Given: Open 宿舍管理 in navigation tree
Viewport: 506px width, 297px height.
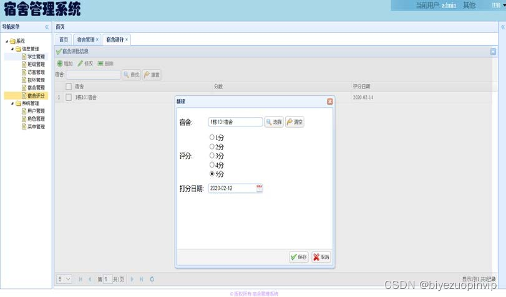Looking at the screenshot, I should click(36, 88).
